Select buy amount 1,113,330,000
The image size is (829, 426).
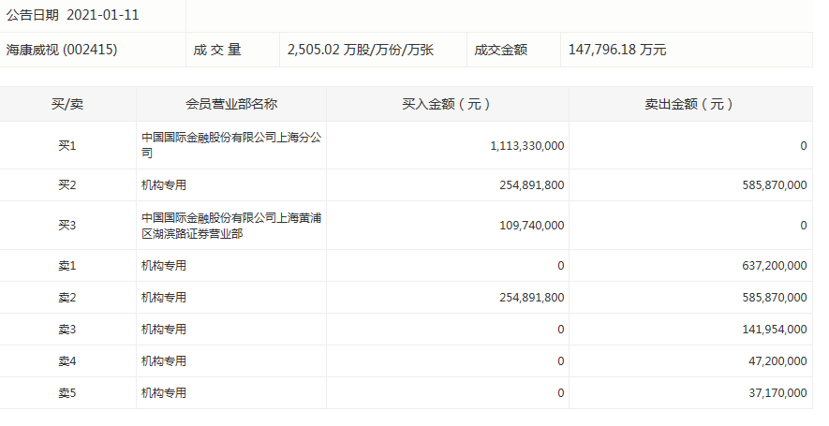[527, 146]
